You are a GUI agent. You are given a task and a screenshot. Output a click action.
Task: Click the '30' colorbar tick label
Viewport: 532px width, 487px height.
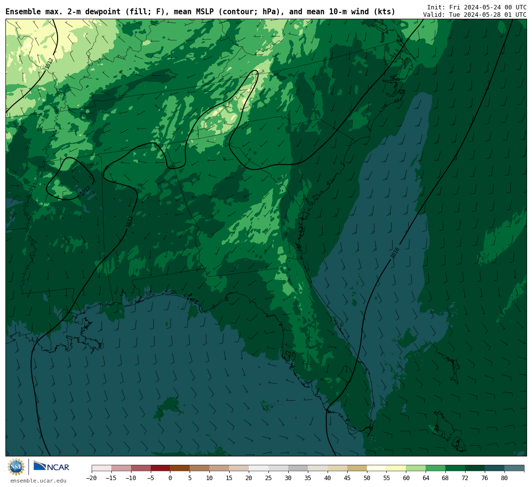288,478
